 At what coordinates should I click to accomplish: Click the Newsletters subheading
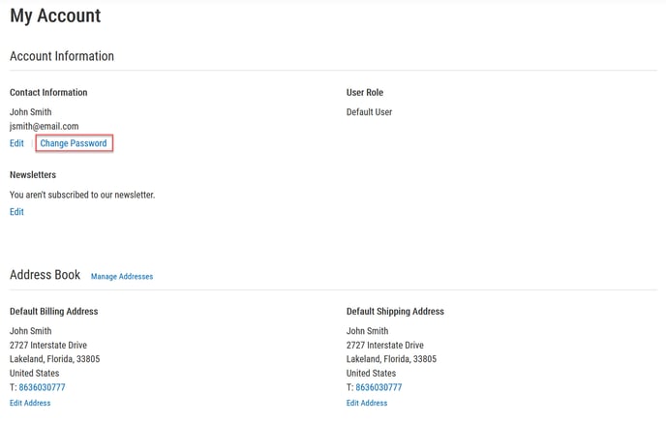coord(33,175)
